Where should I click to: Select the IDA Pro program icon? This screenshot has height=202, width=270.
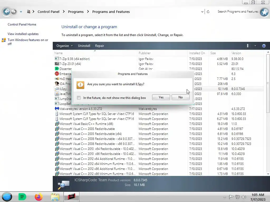click(x=57, y=84)
